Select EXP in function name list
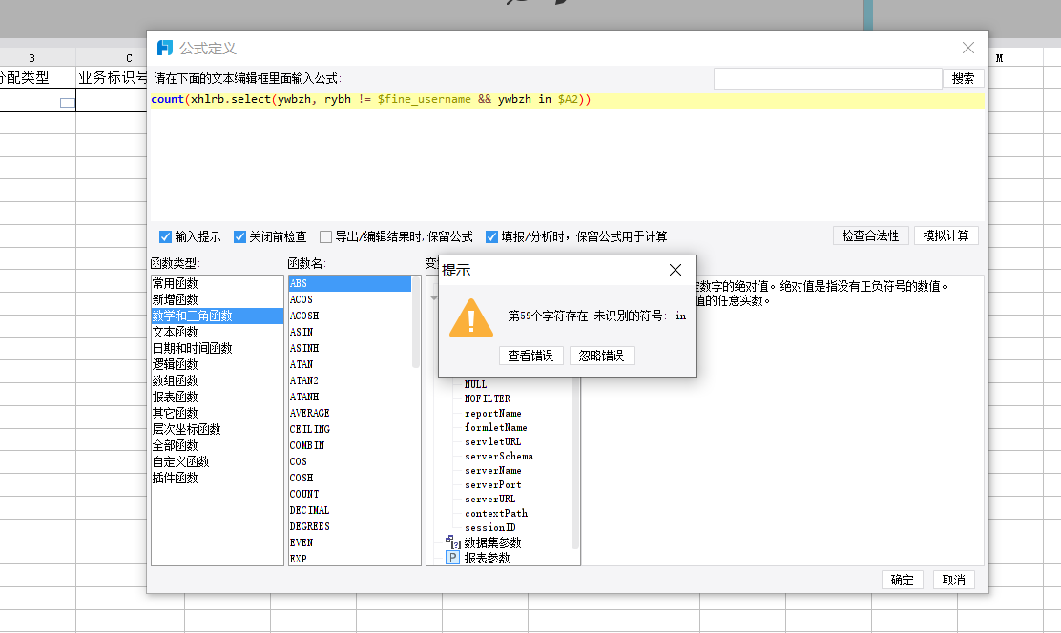Viewport: 1061px width, 633px height. pos(350,559)
